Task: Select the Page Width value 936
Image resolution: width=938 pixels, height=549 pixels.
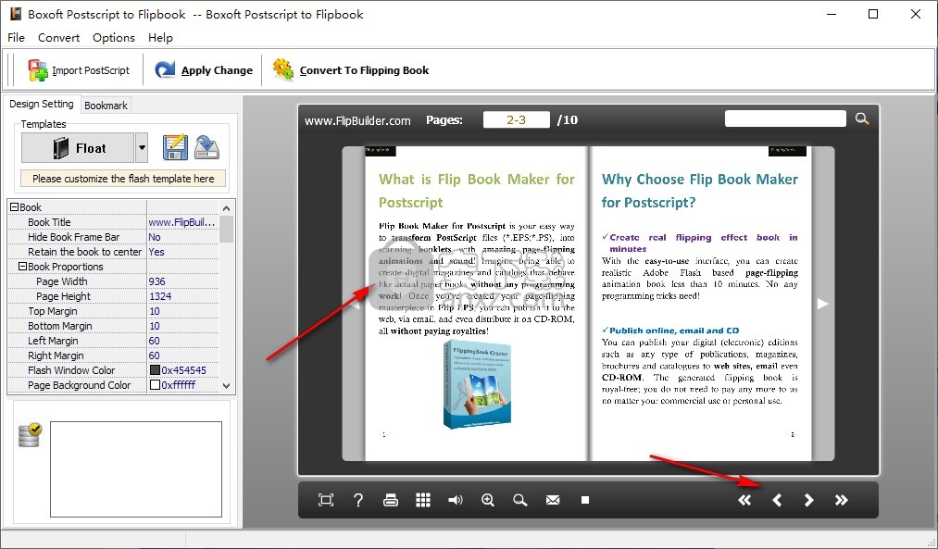Action: point(183,281)
